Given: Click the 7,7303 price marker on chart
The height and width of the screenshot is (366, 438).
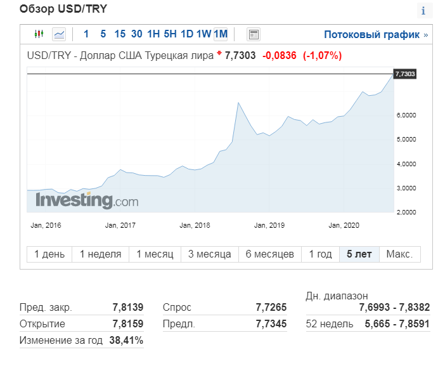Looking at the screenshot, I should (x=405, y=74).
